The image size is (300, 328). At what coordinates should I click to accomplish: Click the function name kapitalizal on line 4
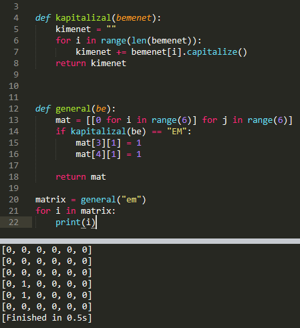pos(84,18)
